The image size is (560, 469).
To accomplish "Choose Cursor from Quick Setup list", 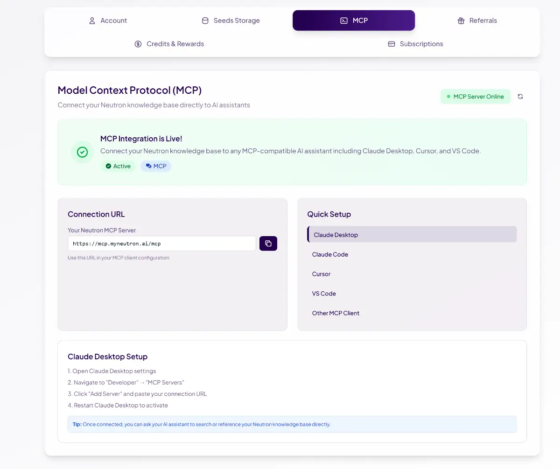I will click(321, 274).
